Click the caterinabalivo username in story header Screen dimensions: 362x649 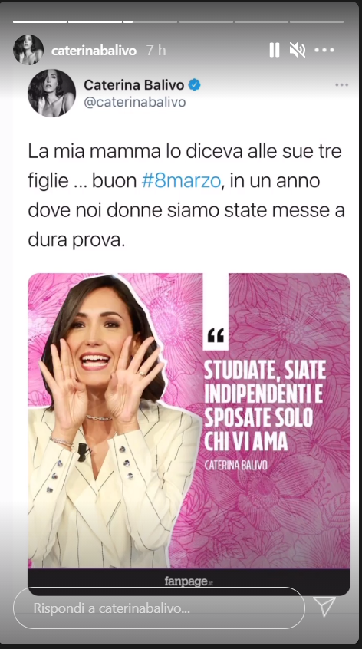(94, 51)
